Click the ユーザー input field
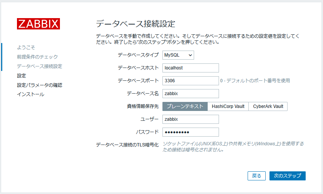 [191, 119]
